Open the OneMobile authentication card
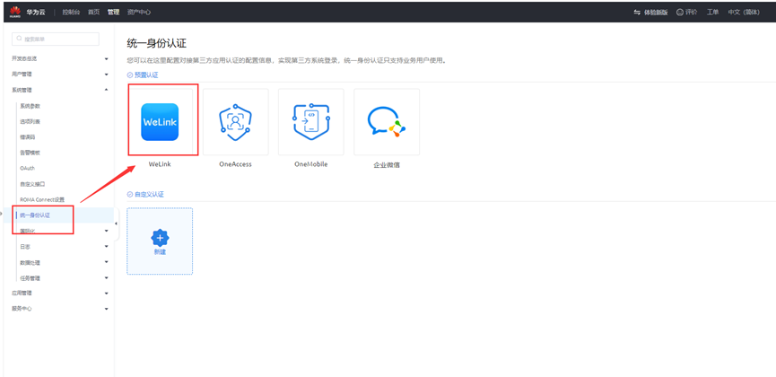 (310, 122)
